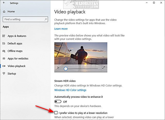Screen dimensions: 165x120
Task: Open the Learn more link
Action: pos(61,29)
